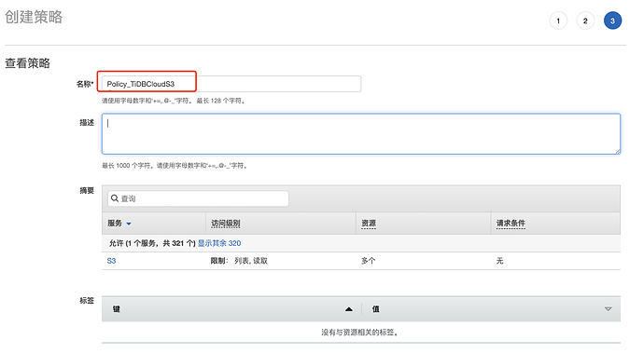Click the policy name field Policy_TiDBCloudS3
This screenshot has width=644, height=354.
point(231,84)
